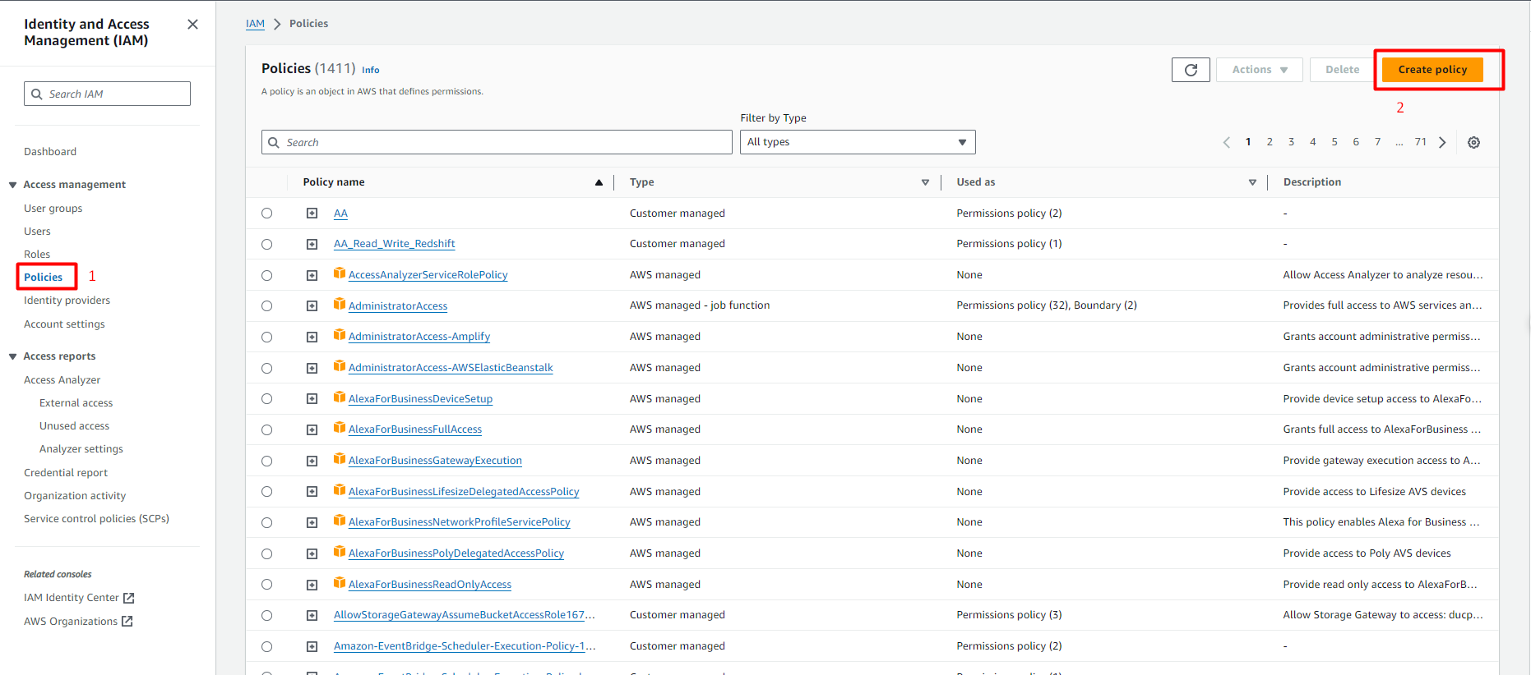Open Info link next to Policies
The image size is (1531, 675).
(371, 71)
